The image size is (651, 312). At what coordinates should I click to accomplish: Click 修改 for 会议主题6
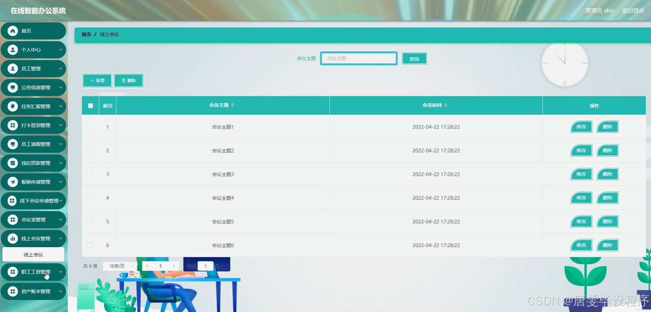(581, 245)
